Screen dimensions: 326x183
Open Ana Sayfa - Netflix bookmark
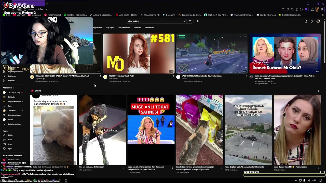pos(126,15)
